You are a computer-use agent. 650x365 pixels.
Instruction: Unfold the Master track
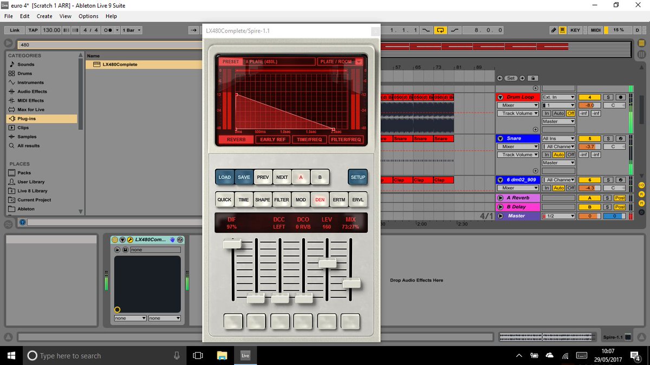point(500,216)
